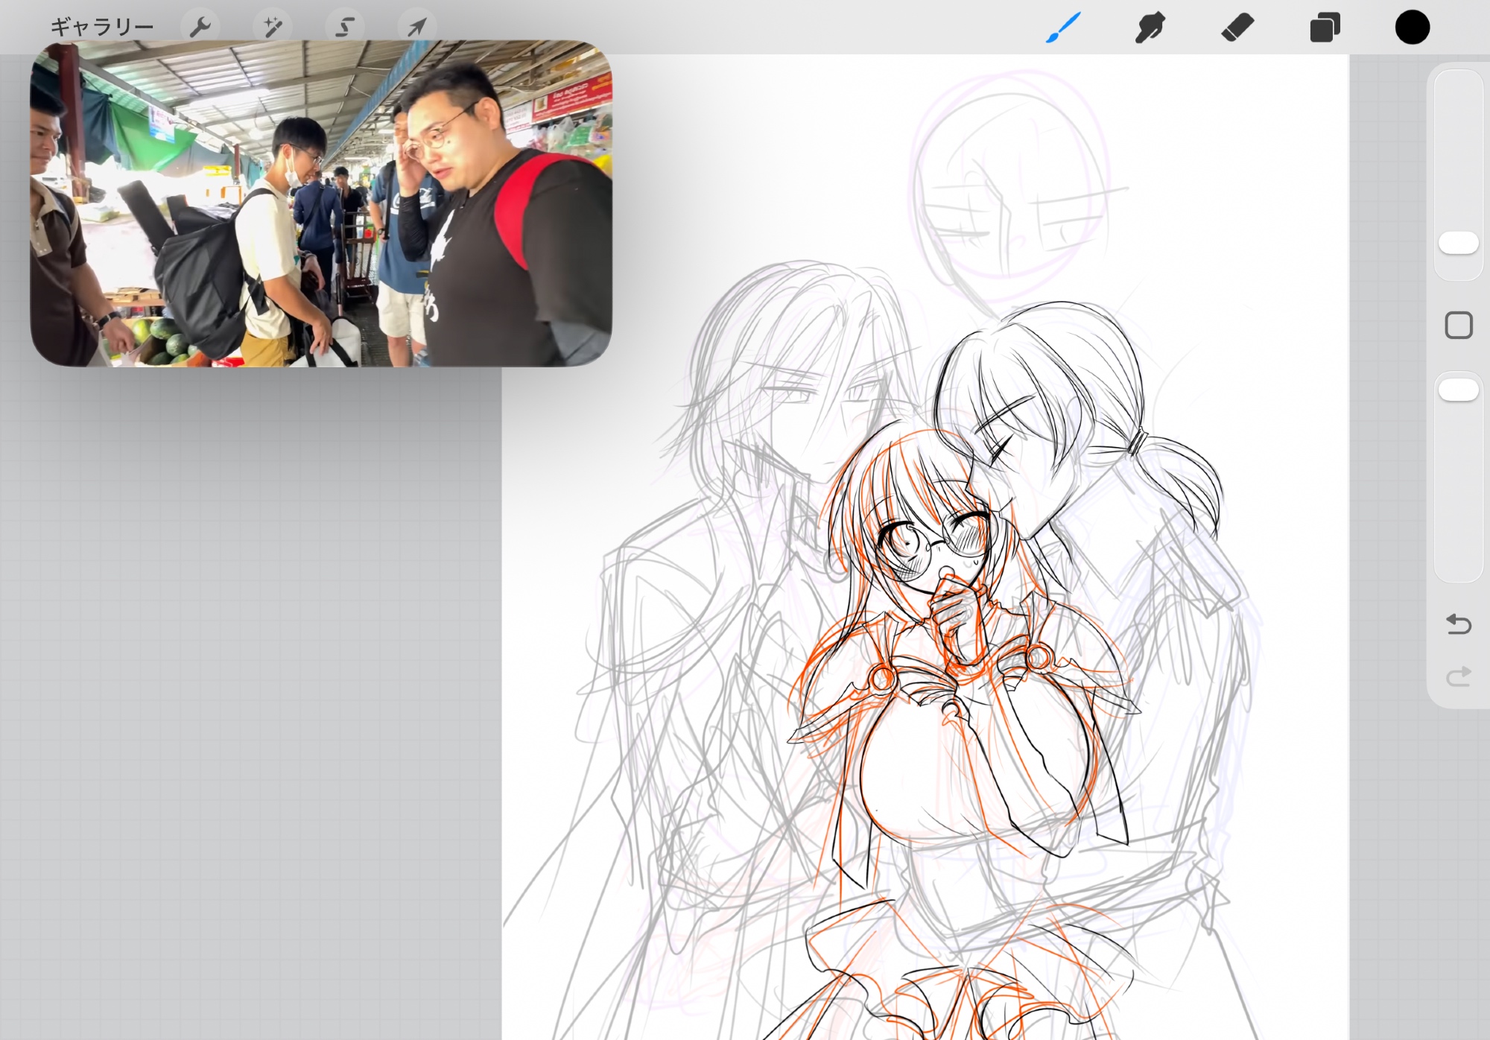Open the Layers panel
This screenshot has width=1490, height=1040.
tap(1325, 28)
